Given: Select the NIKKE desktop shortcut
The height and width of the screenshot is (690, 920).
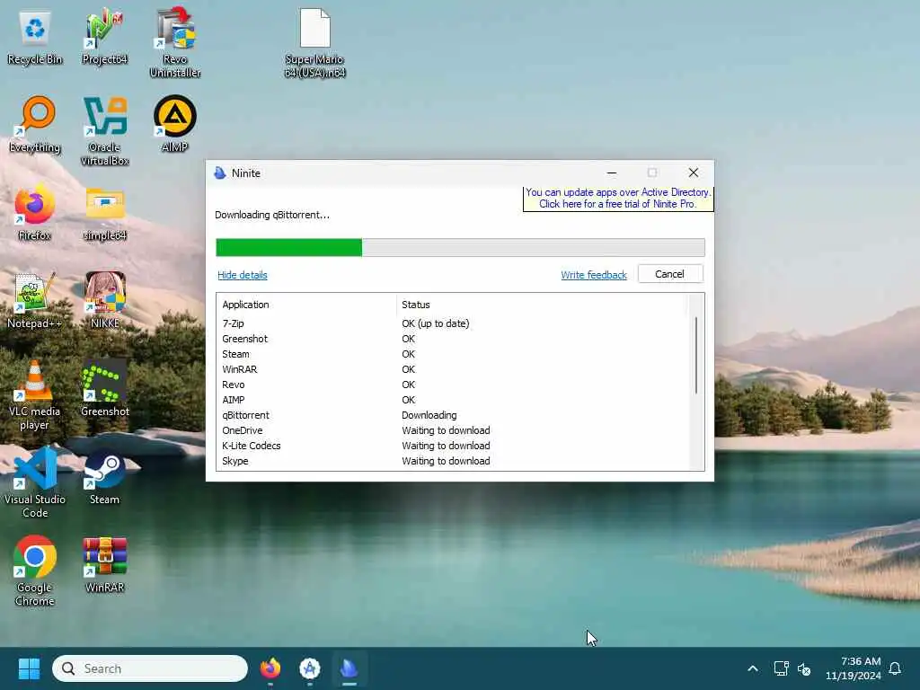Looking at the screenshot, I should pos(104,300).
